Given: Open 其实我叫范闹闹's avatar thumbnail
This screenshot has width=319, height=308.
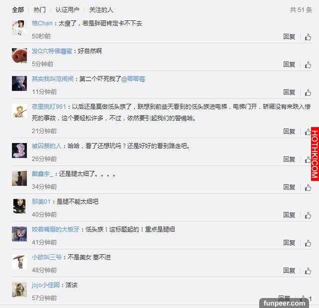Looking at the screenshot, I should tap(19, 83).
